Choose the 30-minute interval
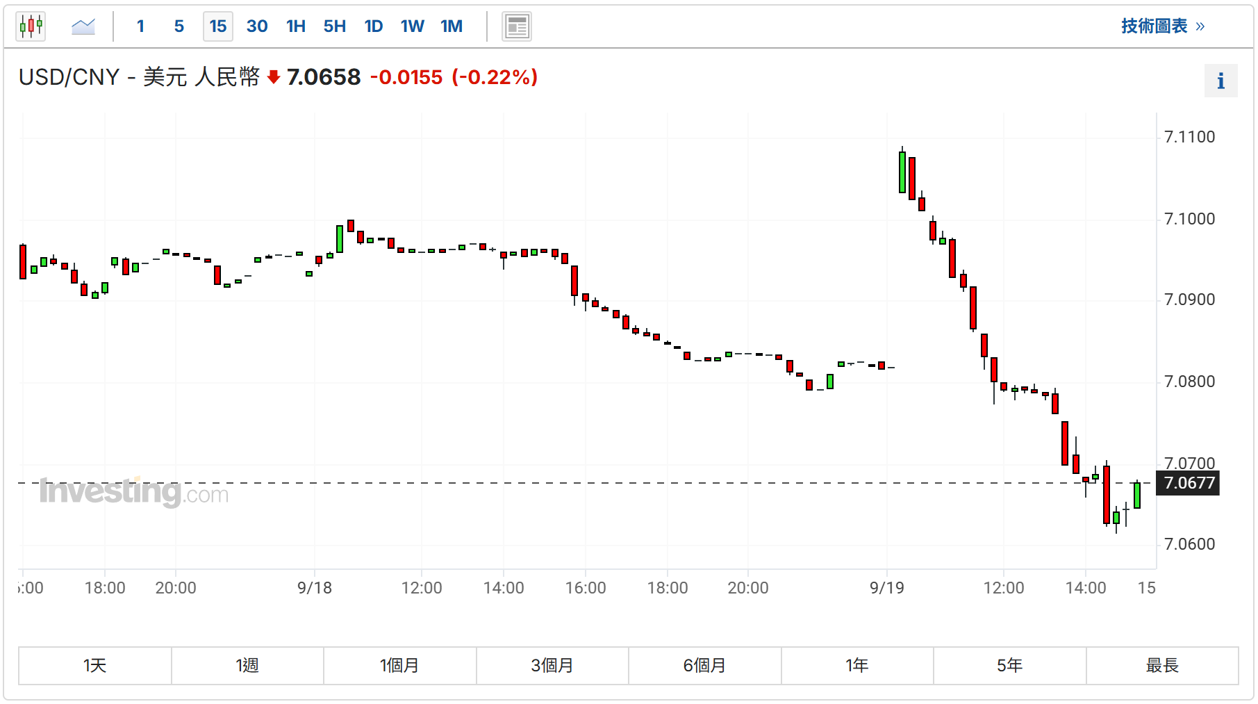Viewport: 1258px width, 704px height. (x=257, y=26)
